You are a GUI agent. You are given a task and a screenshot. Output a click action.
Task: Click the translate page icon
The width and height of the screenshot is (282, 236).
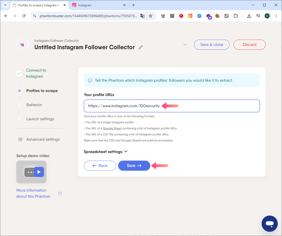(x=143, y=16)
